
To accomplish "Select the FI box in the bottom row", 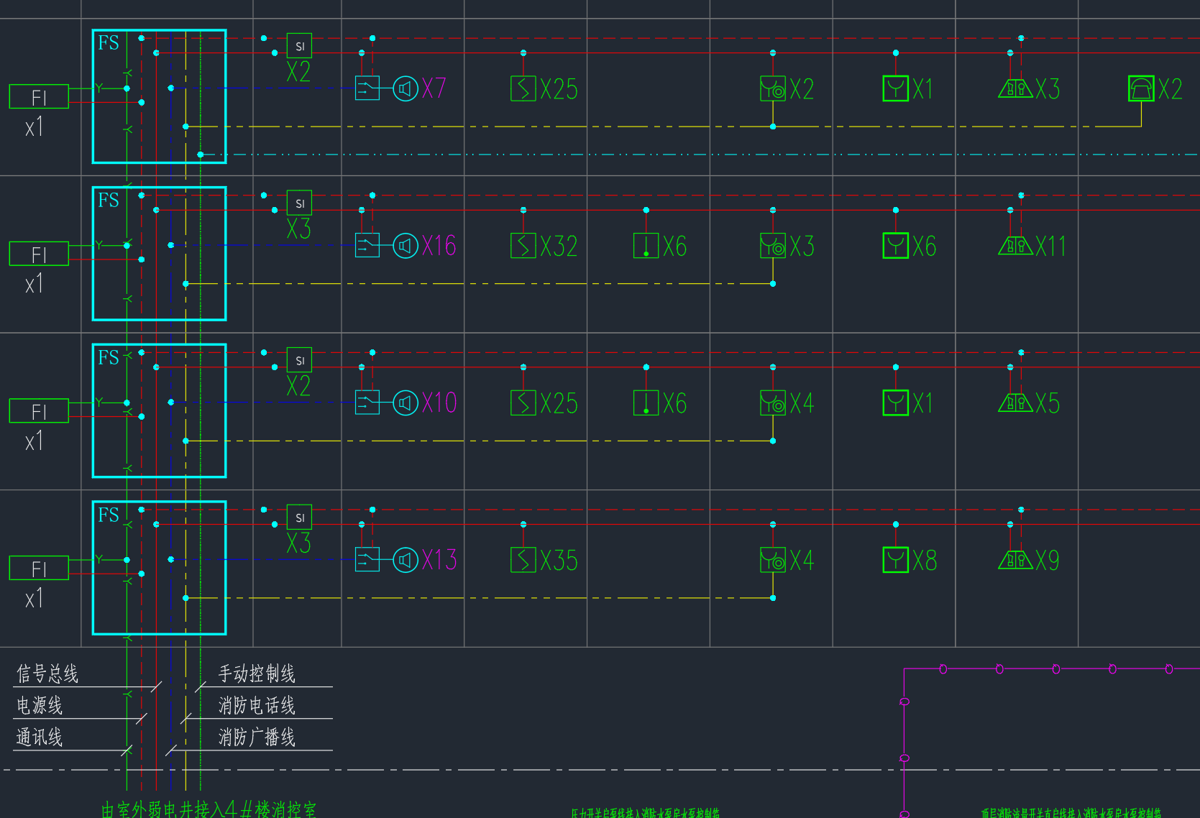I will click(39, 568).
